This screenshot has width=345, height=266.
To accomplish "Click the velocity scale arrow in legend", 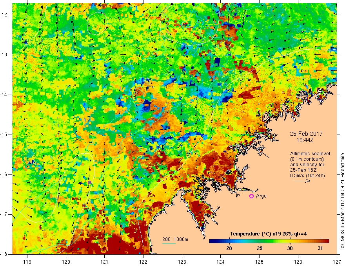I will coord(302,181).
